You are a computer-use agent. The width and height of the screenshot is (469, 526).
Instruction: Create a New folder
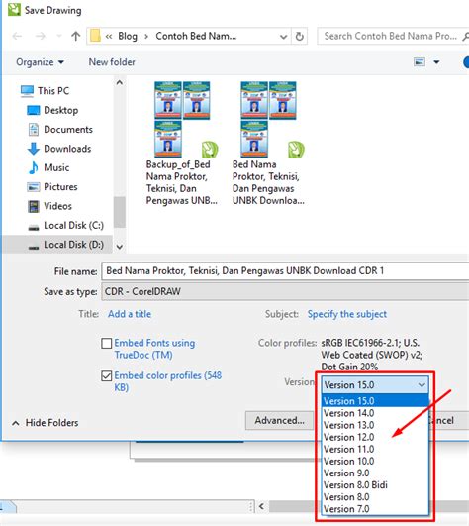pyautogui.click(x=112, y=62)
